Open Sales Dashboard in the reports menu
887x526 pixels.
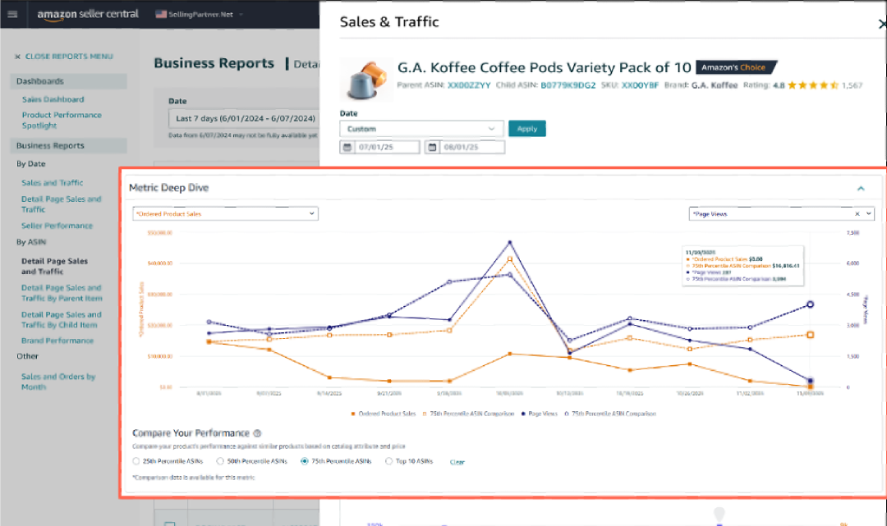(x=53, y=99)
